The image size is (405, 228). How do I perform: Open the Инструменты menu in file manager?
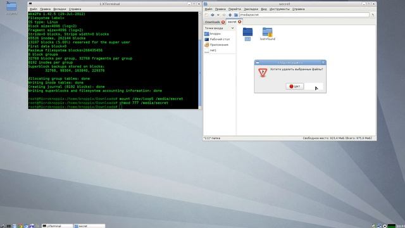pyautogui.click(x=280, y=9)
